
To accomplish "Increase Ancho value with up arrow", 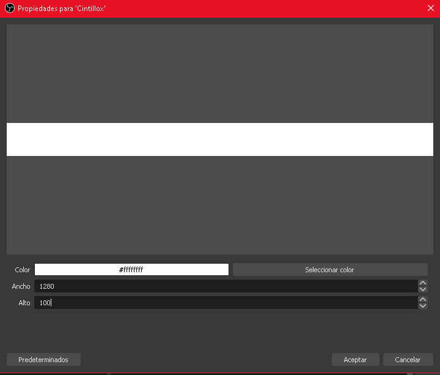I will tap(423, 283).
